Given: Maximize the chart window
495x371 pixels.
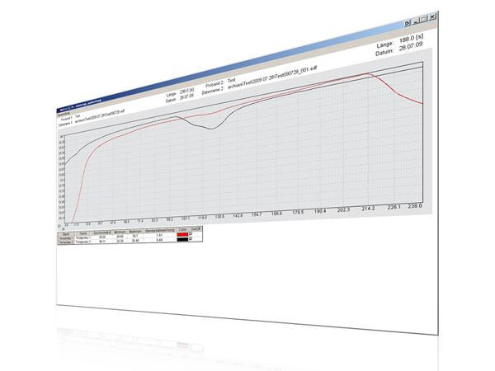Looking at the screenshot, I should tap(424, 19).
